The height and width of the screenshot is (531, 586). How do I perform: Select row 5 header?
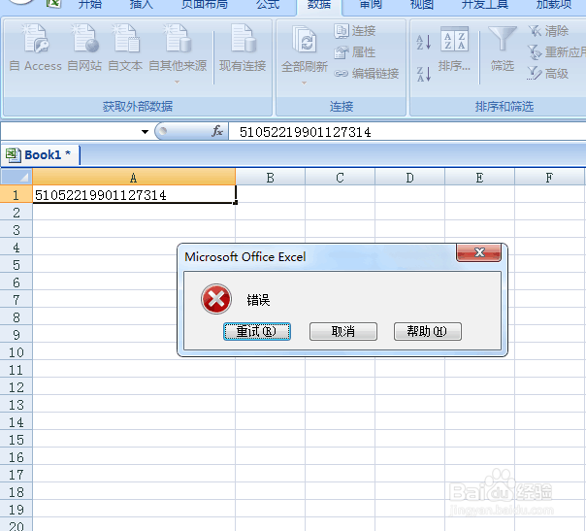coord(16,265)
